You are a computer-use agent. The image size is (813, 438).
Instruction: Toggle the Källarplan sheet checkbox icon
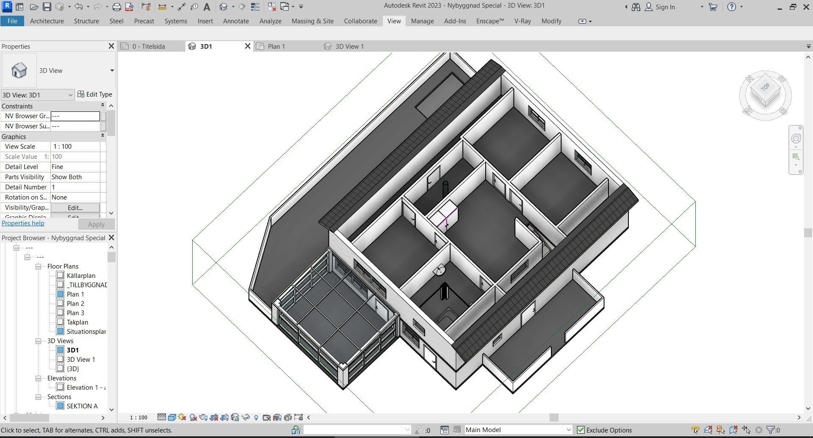[60, 275]
